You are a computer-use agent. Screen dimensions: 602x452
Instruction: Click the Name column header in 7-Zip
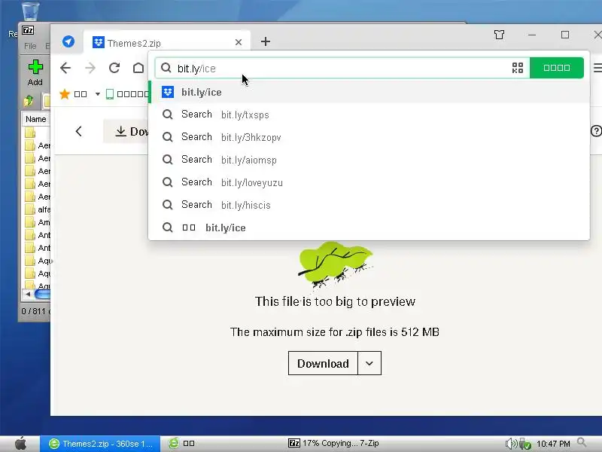pos(36,119)
